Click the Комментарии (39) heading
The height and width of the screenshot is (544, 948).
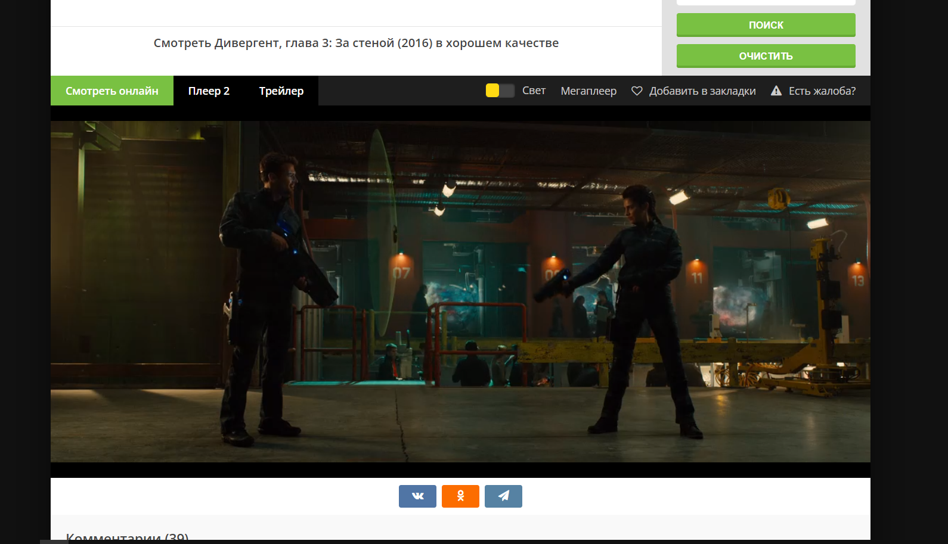(x=127, y=537)
